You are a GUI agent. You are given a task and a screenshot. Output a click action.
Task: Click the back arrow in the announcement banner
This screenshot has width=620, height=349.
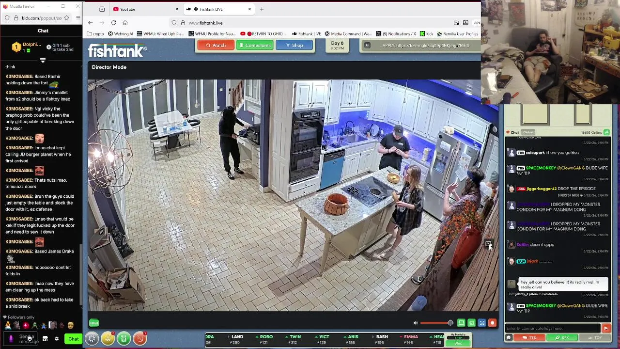pos(367,46)
